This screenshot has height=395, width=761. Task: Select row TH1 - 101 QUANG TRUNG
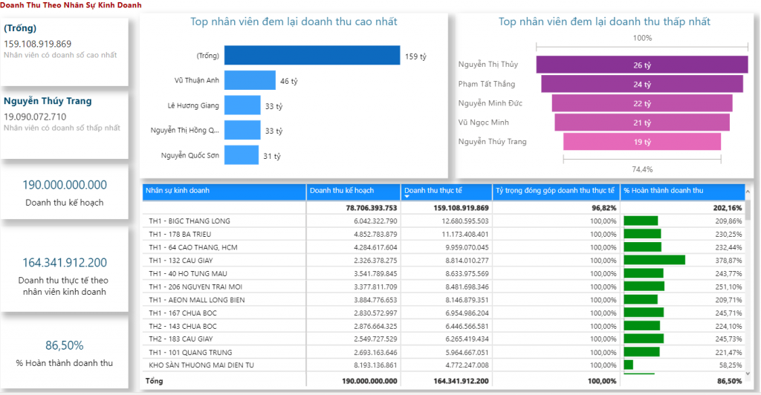coord(444,352)
